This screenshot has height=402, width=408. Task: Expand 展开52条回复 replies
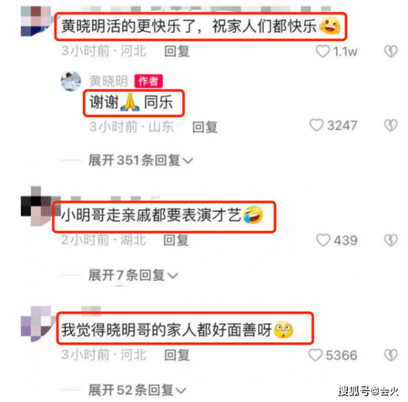click(x=137, y=390)
